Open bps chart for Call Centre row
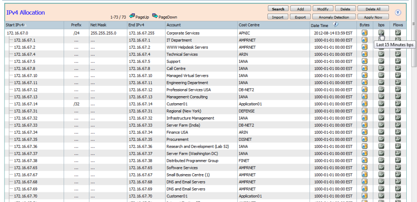 381,68
